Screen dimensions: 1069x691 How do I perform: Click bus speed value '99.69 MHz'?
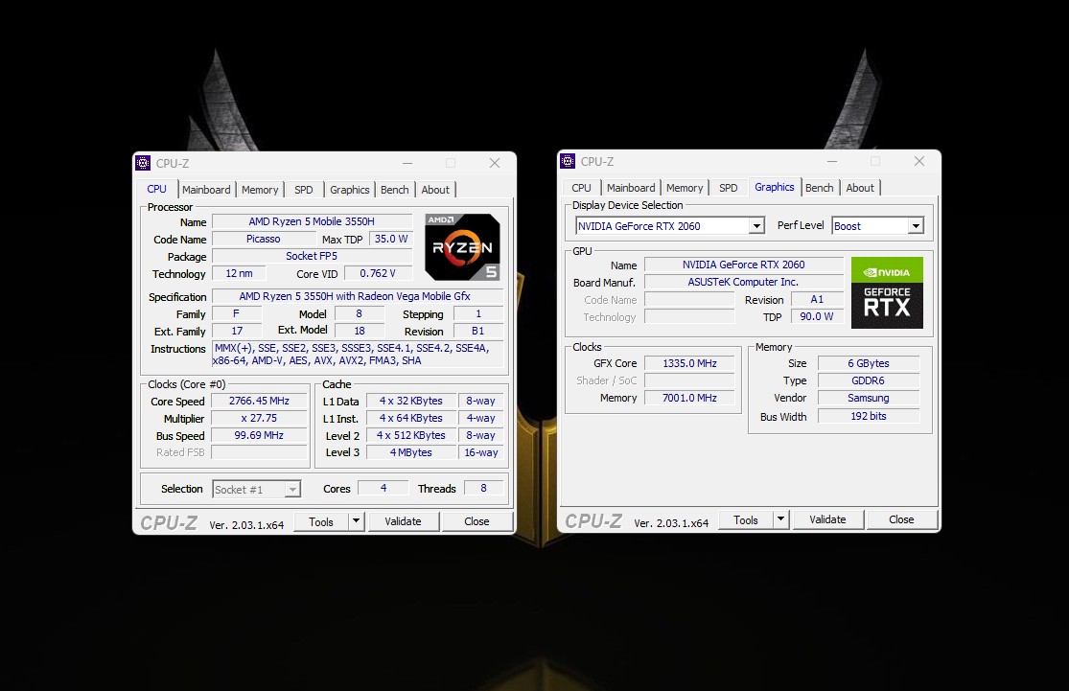click(x=259, y=435)
